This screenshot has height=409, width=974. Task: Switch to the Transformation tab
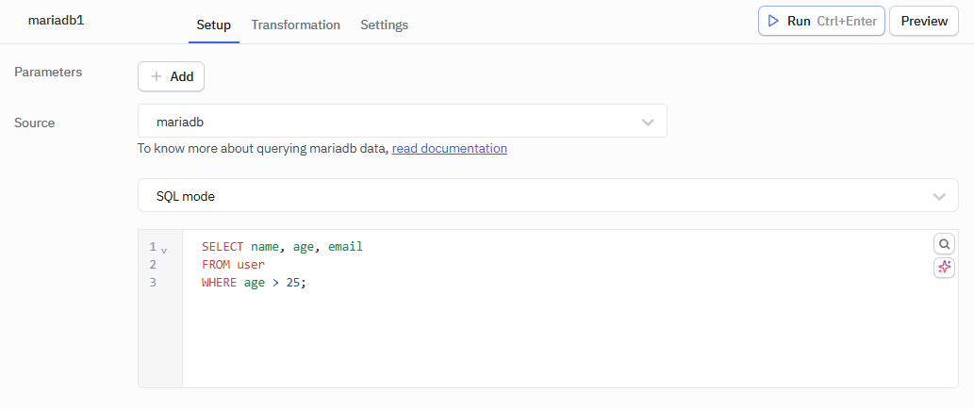pyautogui.click(x=295, y=25)
